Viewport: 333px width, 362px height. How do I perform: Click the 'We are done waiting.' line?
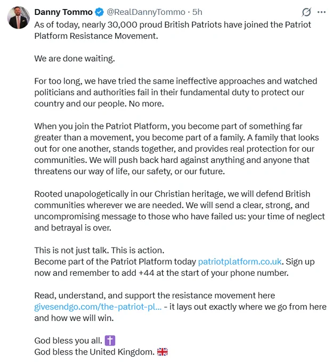click(x=75, y=59)
